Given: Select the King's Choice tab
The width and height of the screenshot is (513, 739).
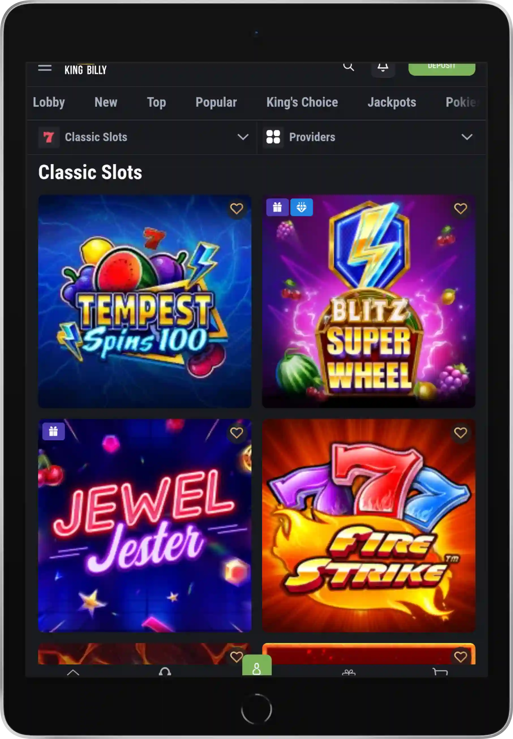Looking at the screenshot, I should [302, 102].
